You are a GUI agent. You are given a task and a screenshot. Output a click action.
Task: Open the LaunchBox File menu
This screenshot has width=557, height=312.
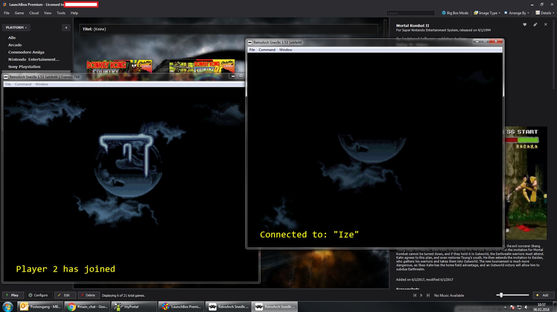(7, 13)
